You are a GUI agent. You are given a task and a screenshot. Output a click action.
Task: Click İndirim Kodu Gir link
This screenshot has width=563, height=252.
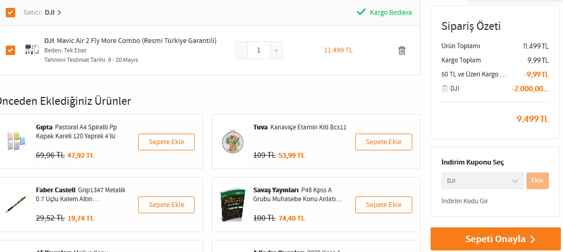coord(465,201)
